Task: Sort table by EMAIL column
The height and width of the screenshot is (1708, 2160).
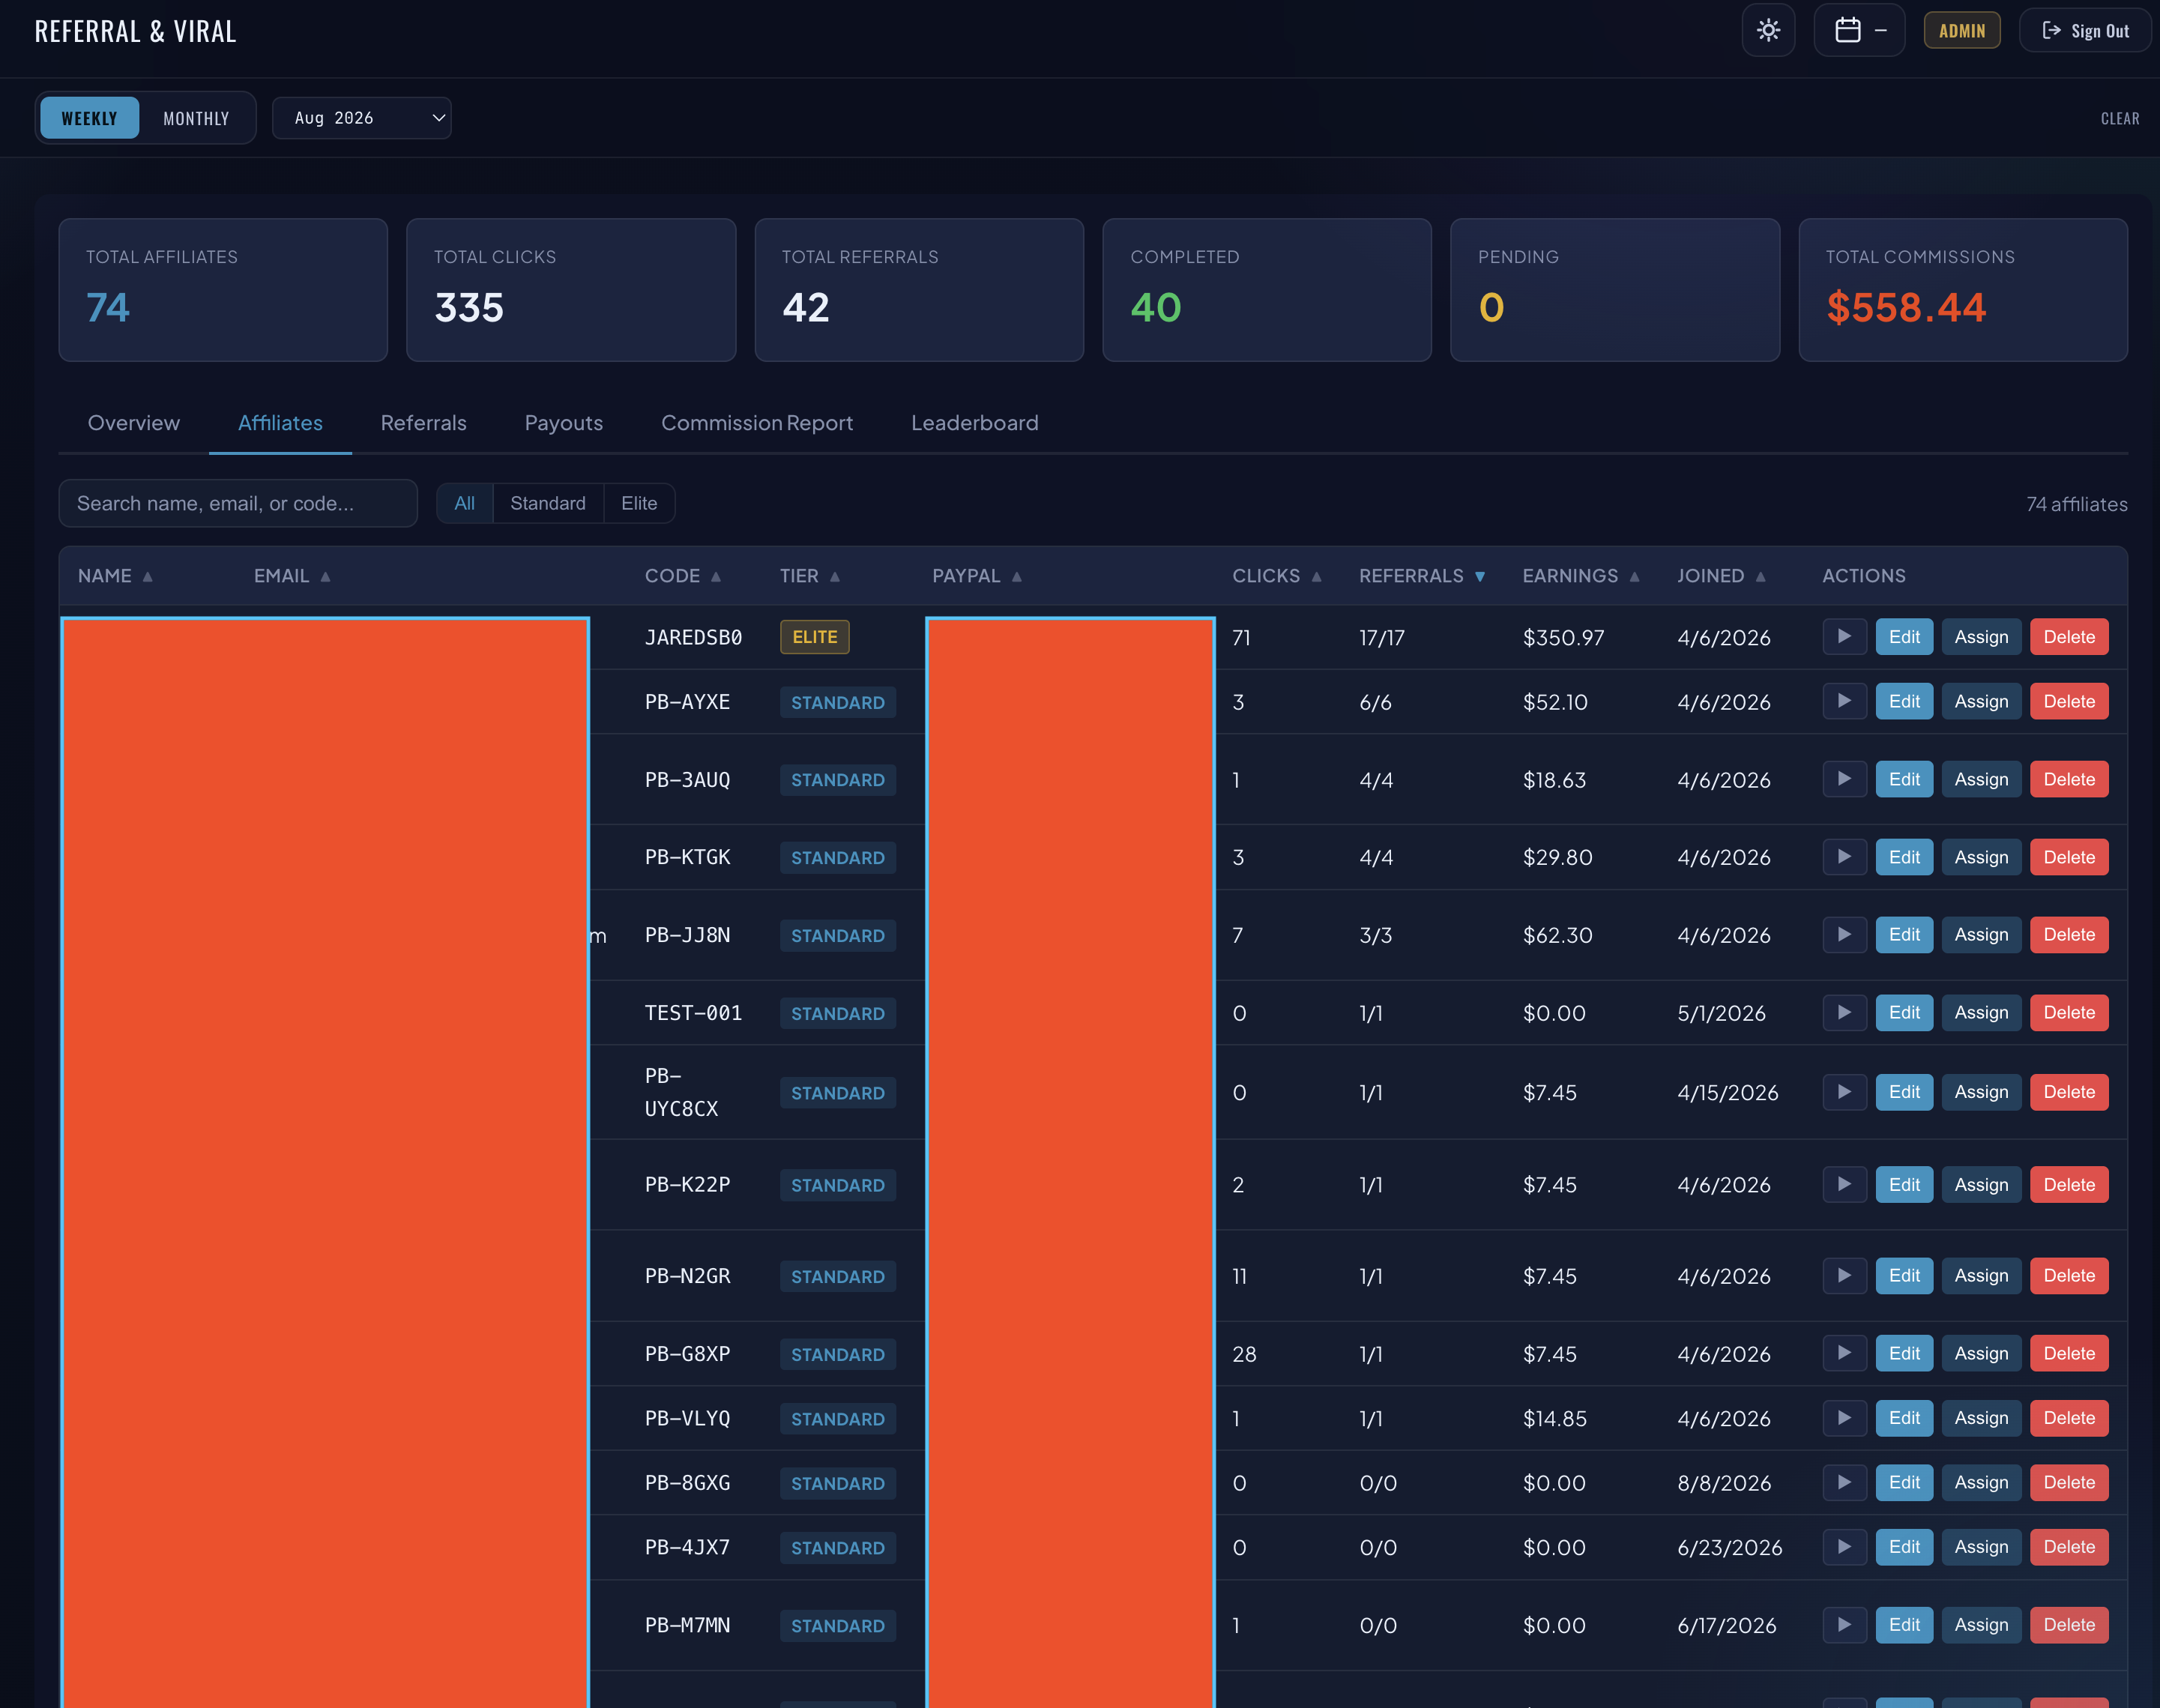Action: pos(292,576)
